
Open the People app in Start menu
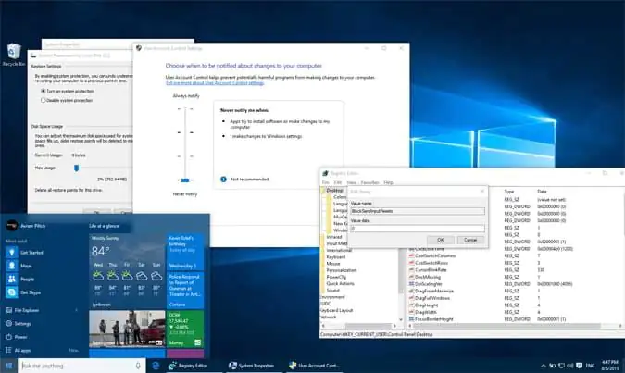point(26,278)
